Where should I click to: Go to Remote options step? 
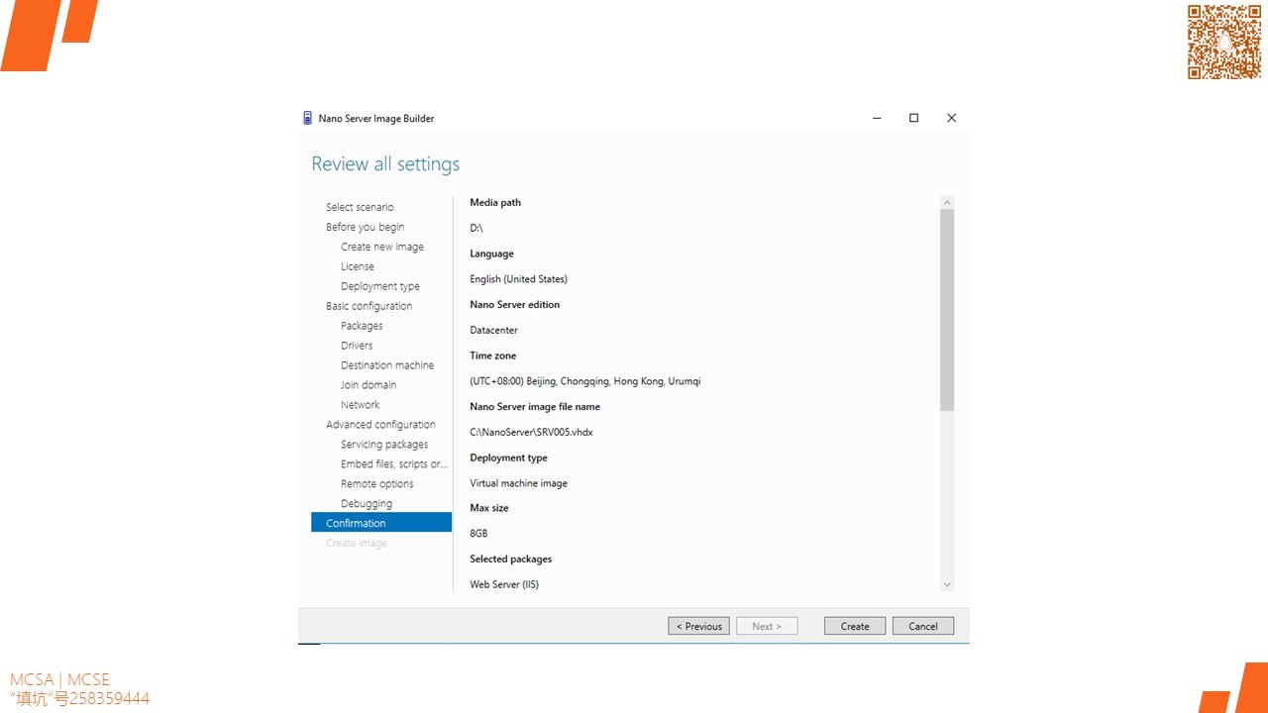[x=376, y=484]
